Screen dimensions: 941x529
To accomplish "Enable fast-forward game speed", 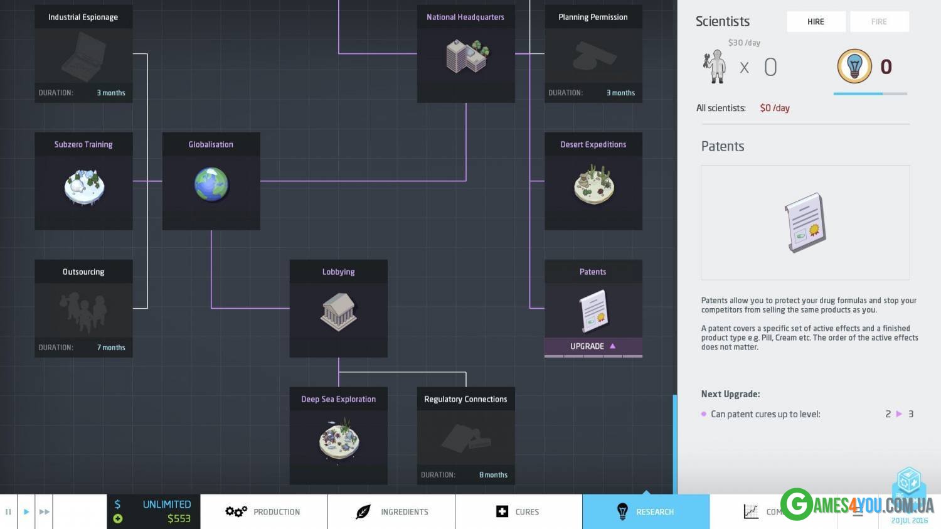I will click(44, 512).
